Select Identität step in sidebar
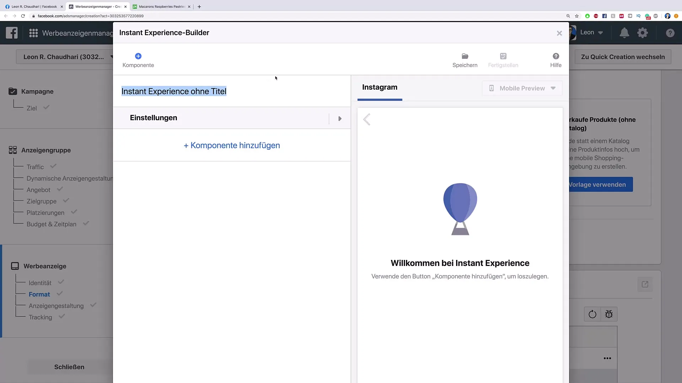The height and width of the screenshot is (383, 682). [x=40, y=283]
